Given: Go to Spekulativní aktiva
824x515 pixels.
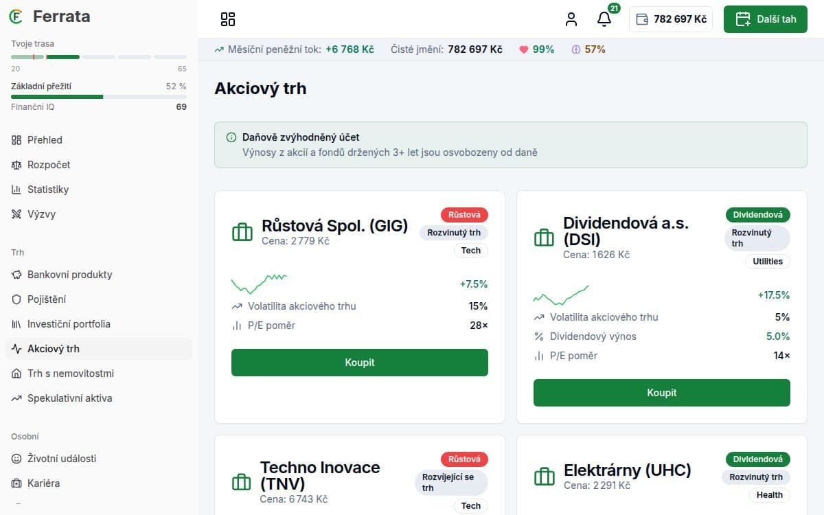Looking at the screenshot, I should (x=99, y=398).
